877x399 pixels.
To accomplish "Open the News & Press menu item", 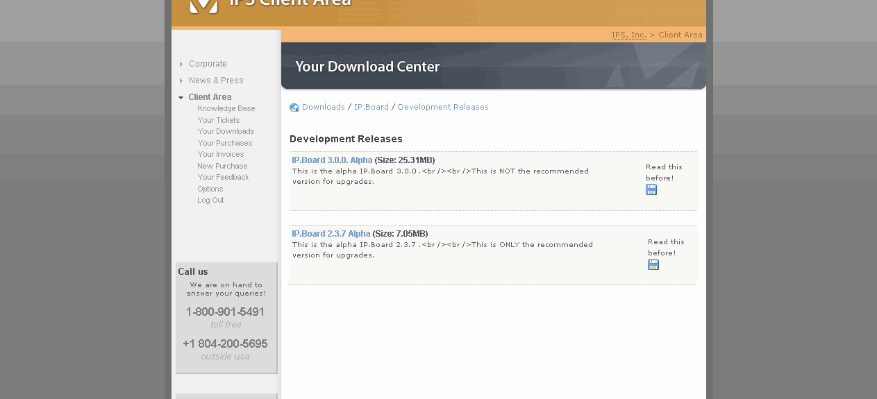I will 216,80.
